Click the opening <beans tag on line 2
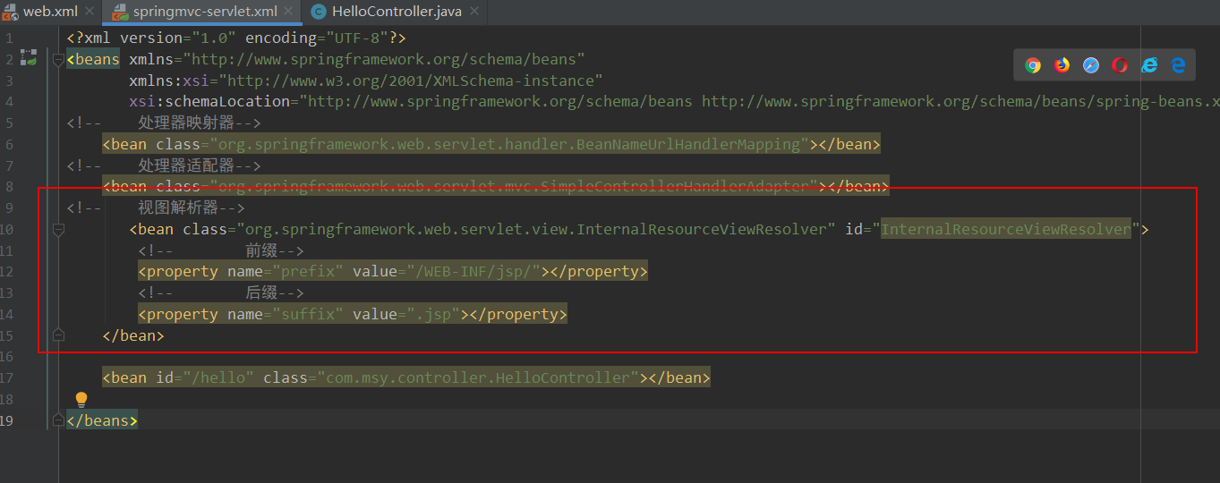Screen dimensions: 1220x483 93,59
